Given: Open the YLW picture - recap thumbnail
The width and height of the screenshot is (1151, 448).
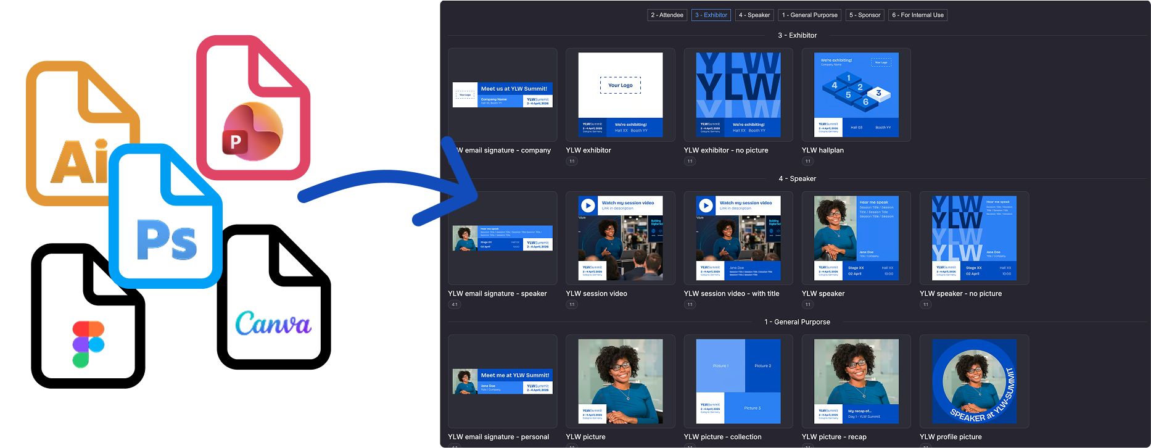Looking at the screenshot, I should [856, 381].
